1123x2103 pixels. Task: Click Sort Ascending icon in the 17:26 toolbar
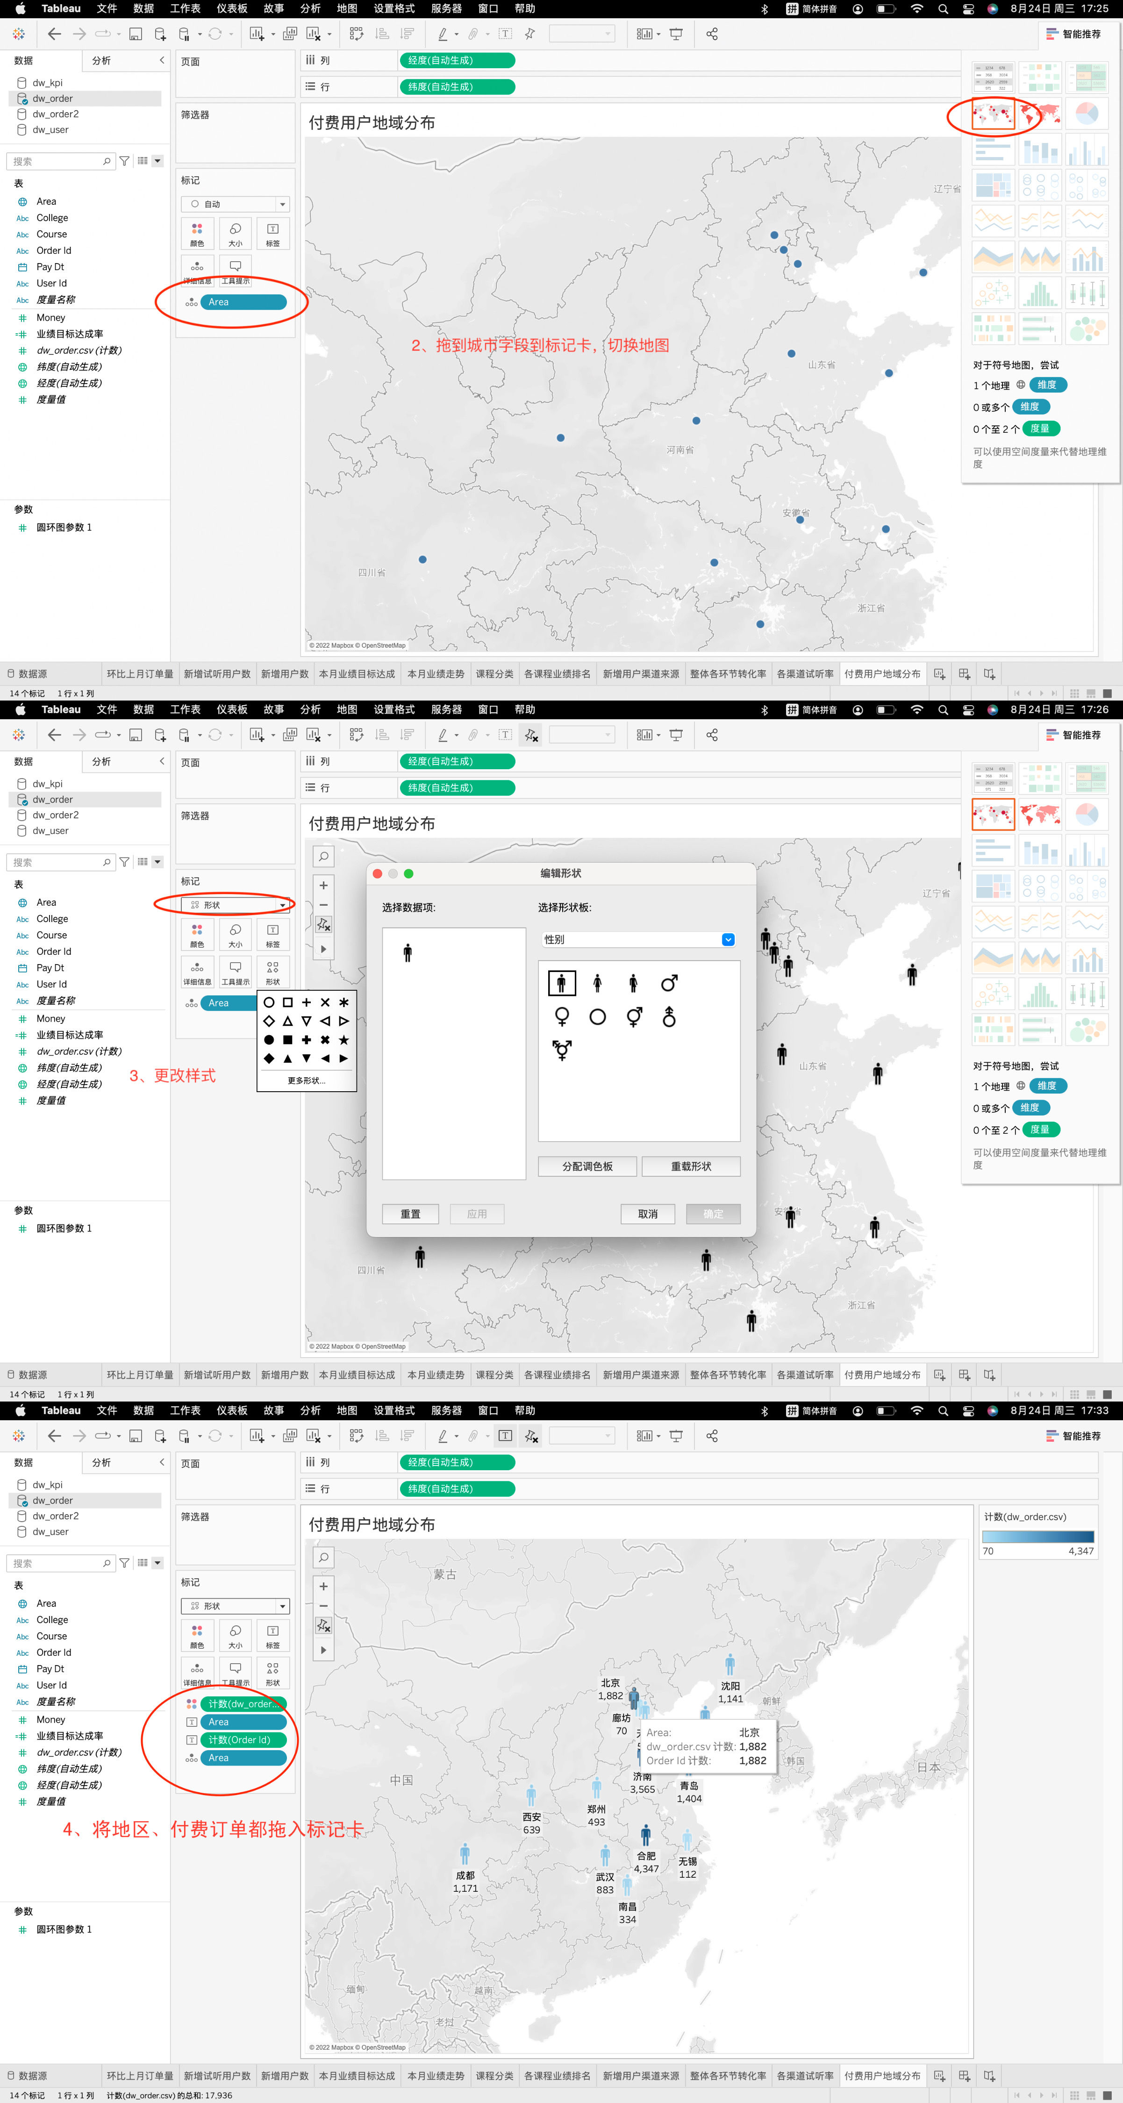point(381,735)
